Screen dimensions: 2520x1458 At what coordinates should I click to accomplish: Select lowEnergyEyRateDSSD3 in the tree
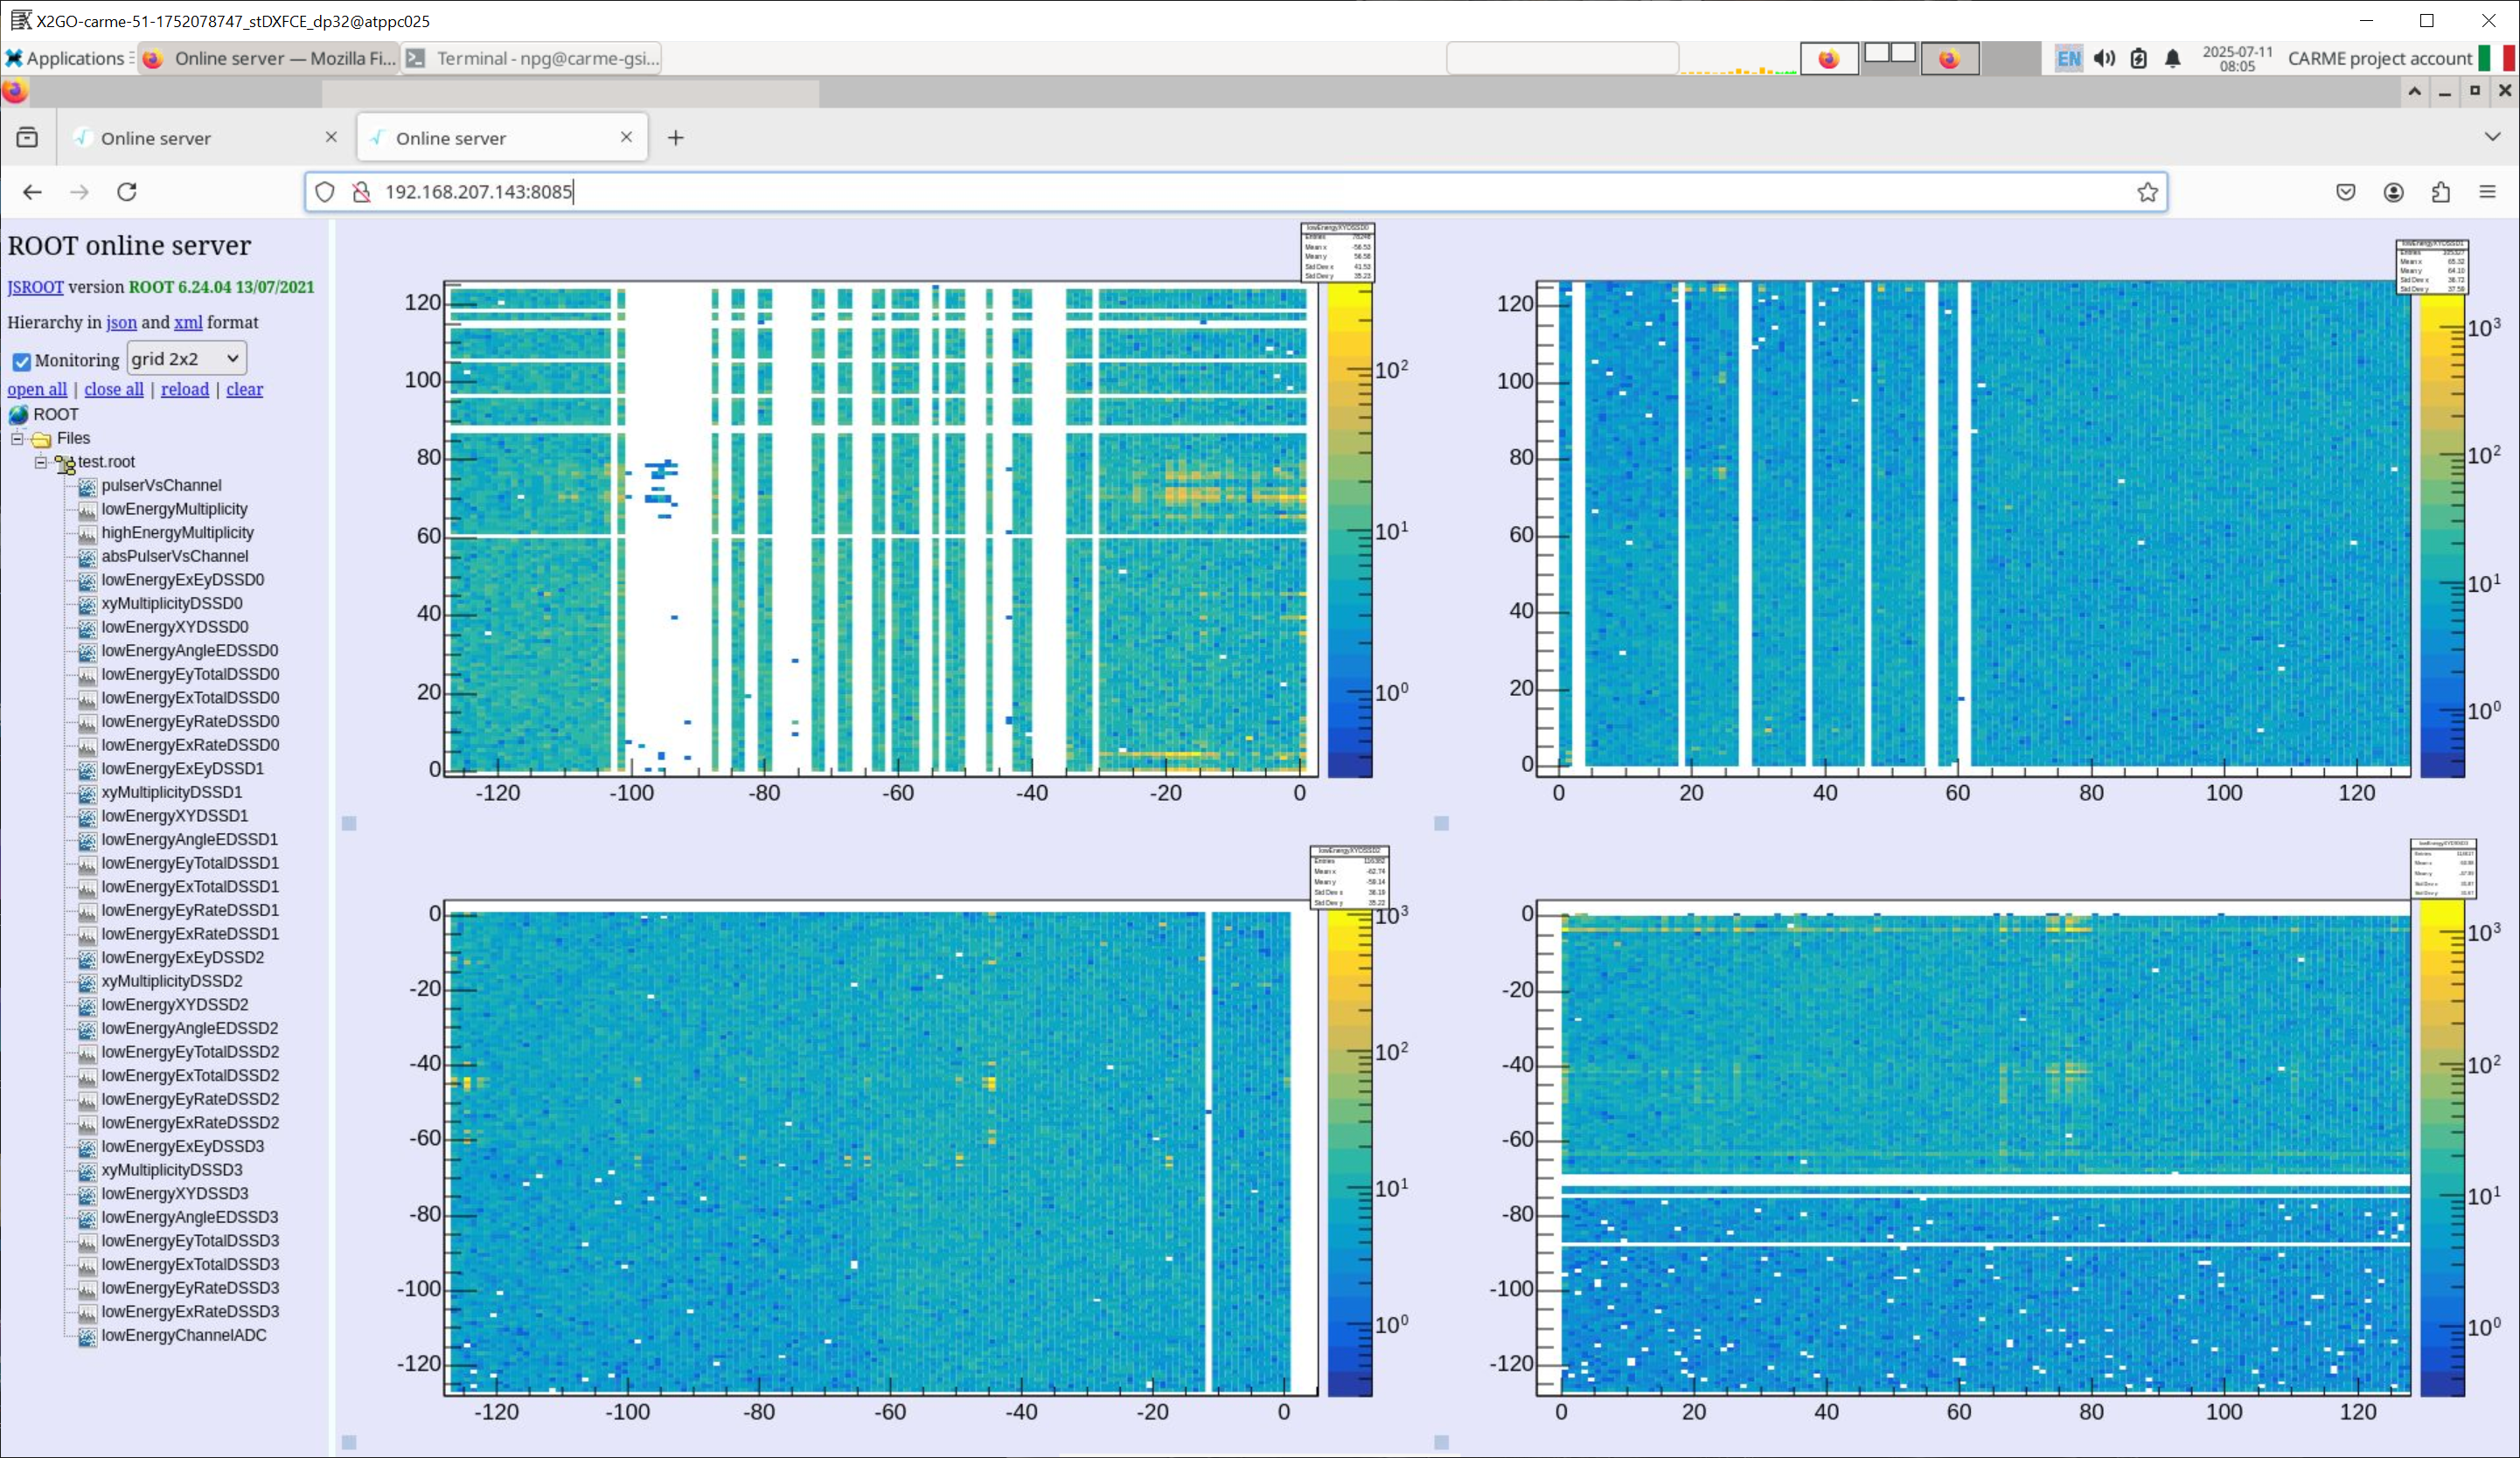point(190,1288)
